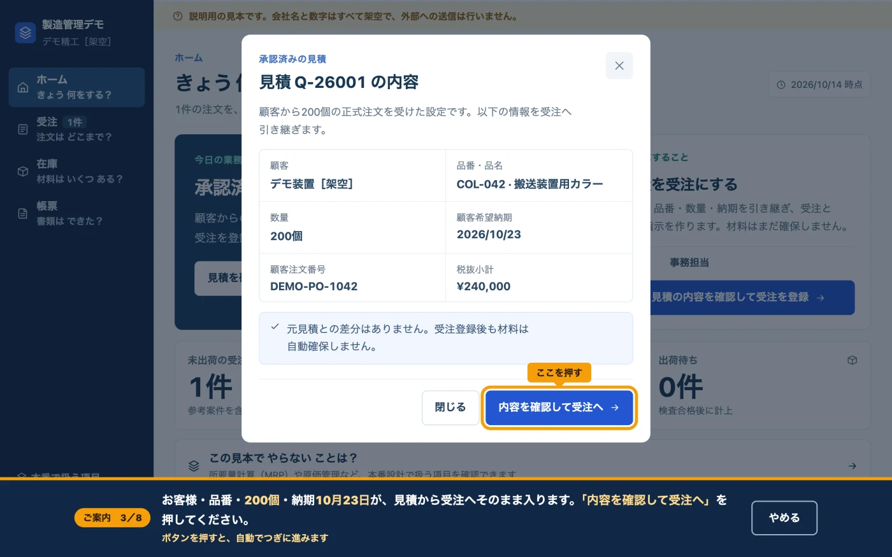Click the やめる button in guide bar

(784, 518)
